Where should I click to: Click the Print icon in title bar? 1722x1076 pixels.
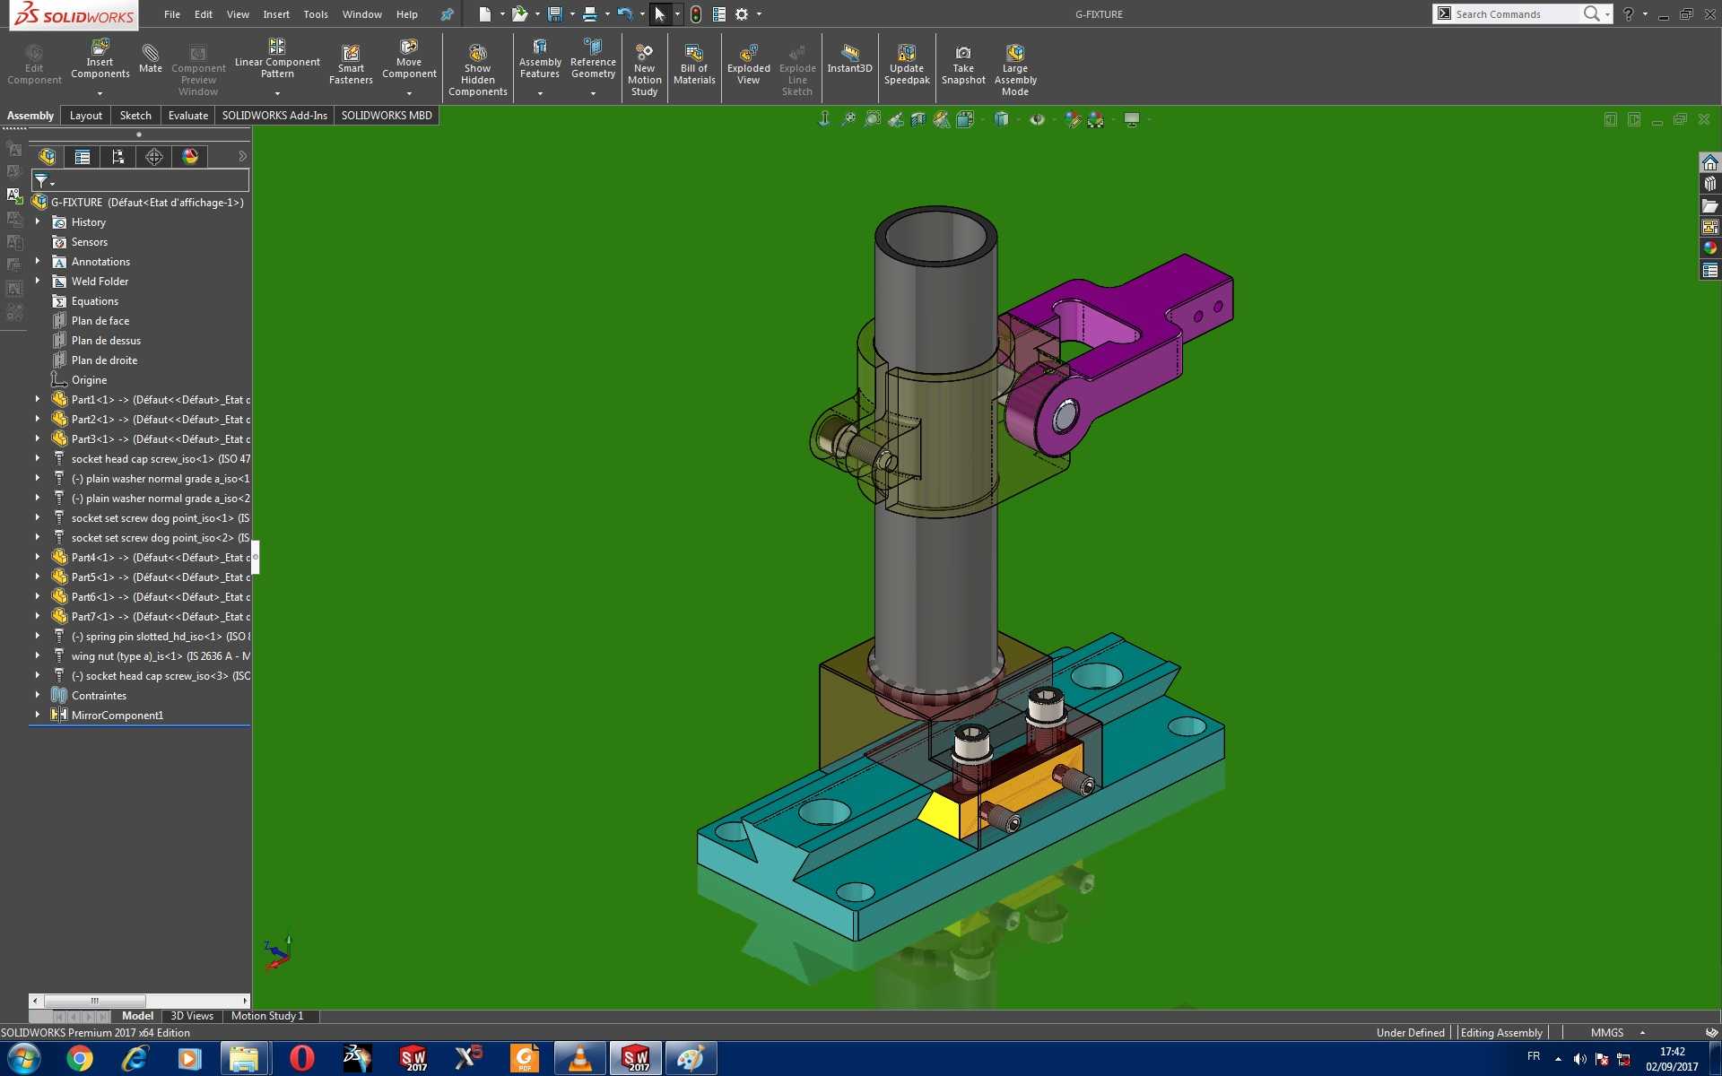coord(589,14)
